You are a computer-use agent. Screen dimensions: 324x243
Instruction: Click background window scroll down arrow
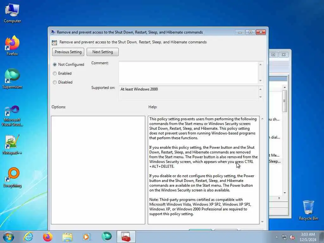tap(285, 193)
